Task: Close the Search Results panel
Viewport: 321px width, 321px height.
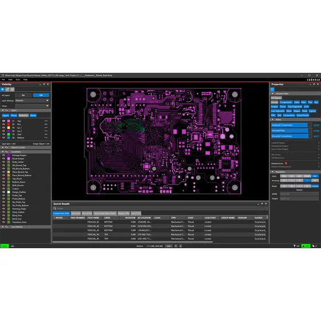Action: (266, 204)
